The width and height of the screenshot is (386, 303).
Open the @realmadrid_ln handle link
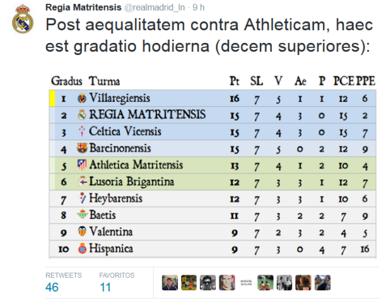pos(155,8)
